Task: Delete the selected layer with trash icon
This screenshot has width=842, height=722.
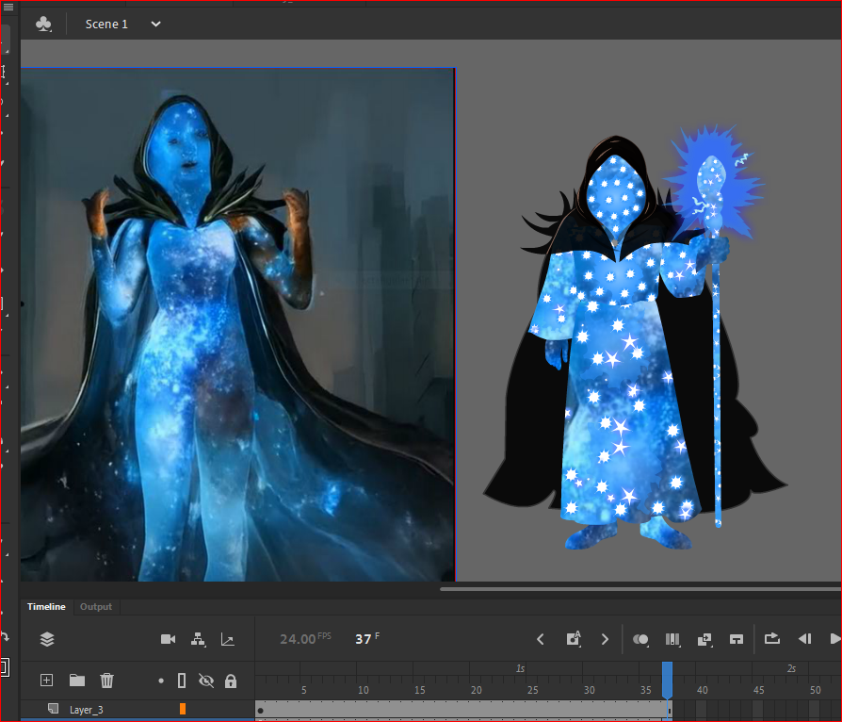Action: point(106,681)
